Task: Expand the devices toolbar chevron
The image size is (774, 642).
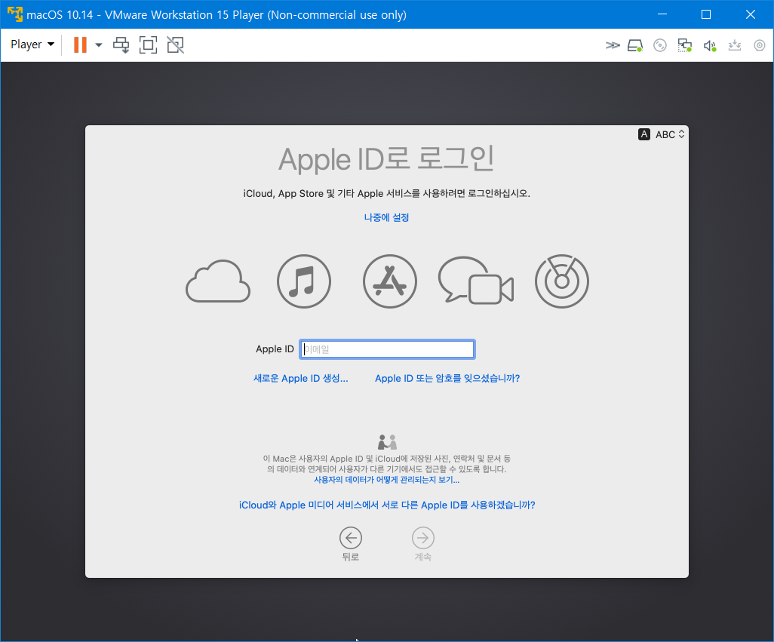Action: 613,45
